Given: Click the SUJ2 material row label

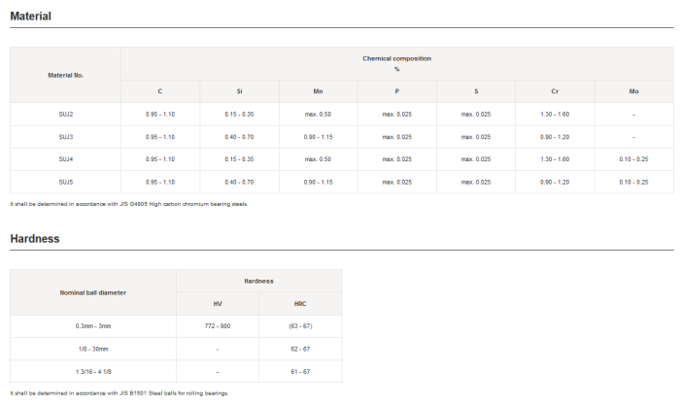Looking at the screenshot, I should point(65,115).
